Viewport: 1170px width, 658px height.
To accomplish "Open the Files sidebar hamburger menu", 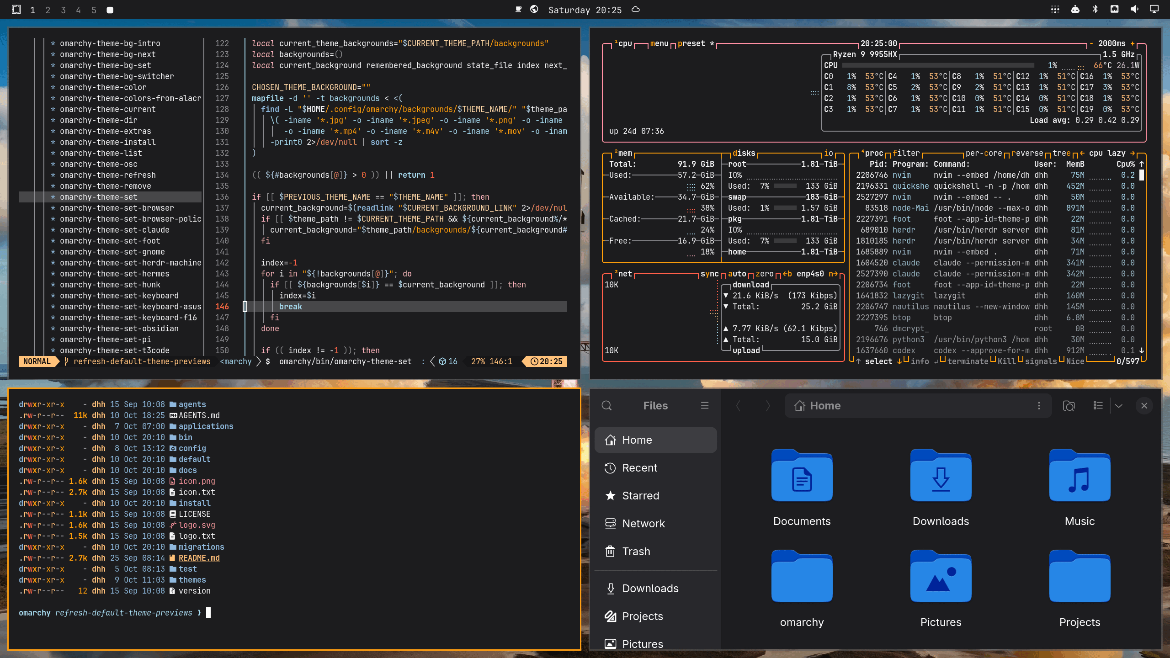I will click(x=705, y=406).
